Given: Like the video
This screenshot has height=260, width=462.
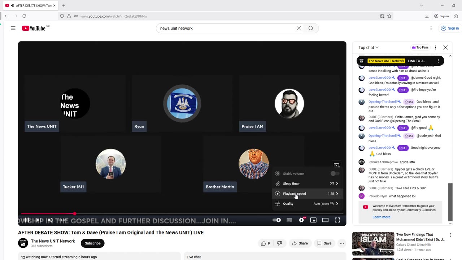Looking at the screenshot, I should click(x=266, y=243).
